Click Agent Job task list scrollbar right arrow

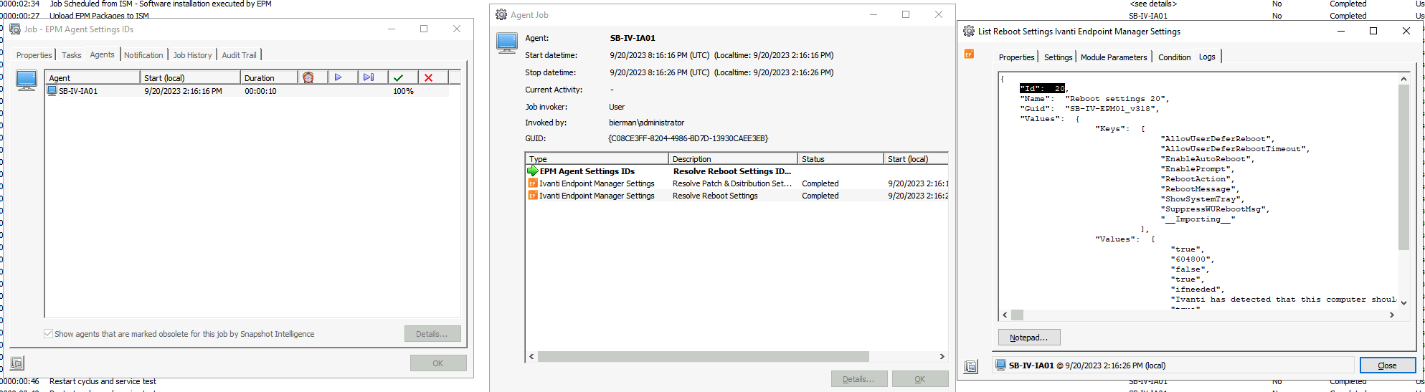click(942, 356)
